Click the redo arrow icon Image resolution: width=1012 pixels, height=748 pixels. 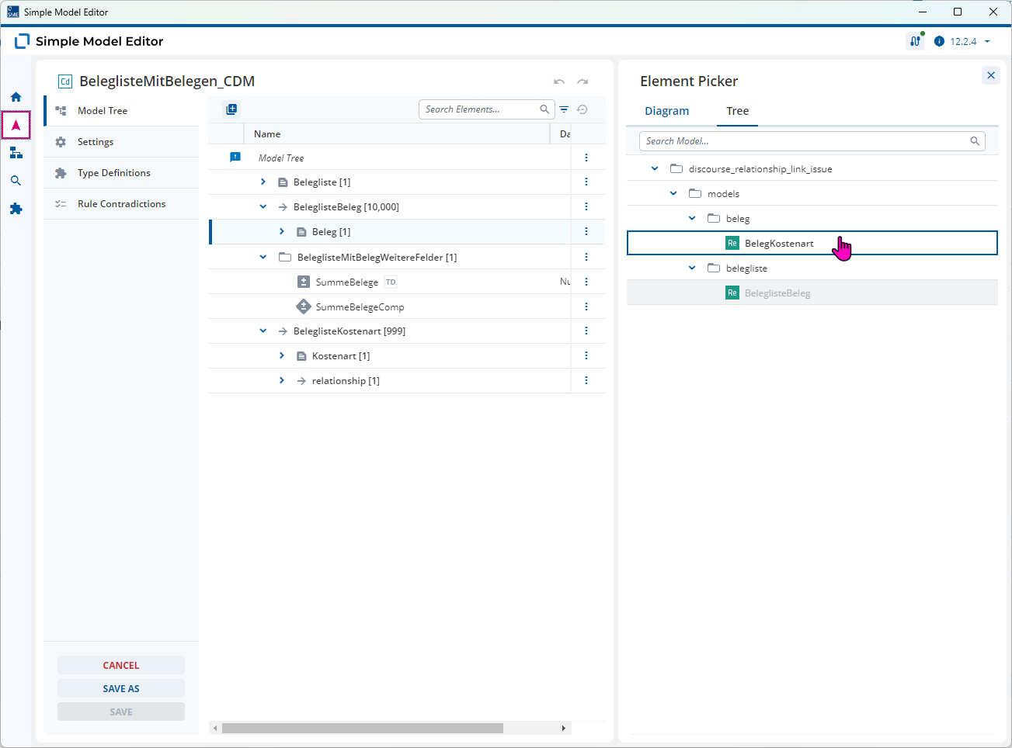pyautogui.click(x=583, y=81)
